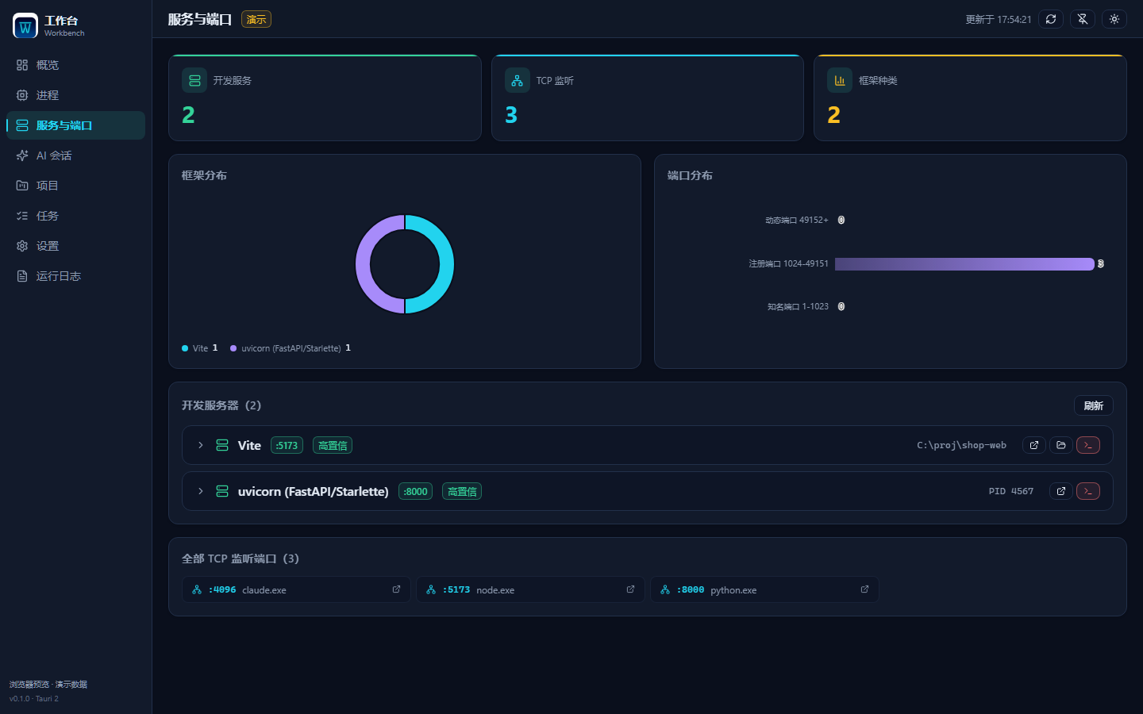
Task: Click the Workbench app logo
Action: click(25, 25)
